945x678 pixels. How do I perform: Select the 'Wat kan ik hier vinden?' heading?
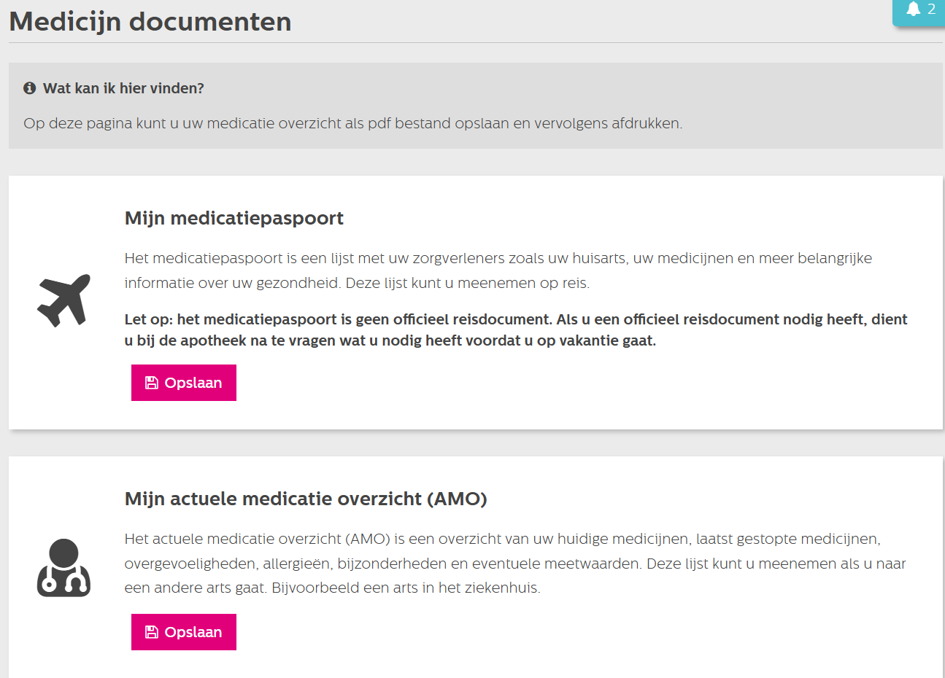(123, 88)
